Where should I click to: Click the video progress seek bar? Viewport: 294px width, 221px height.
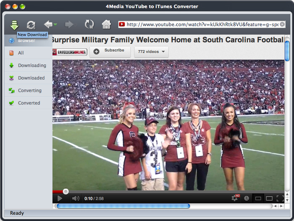(x=168, y=192)
